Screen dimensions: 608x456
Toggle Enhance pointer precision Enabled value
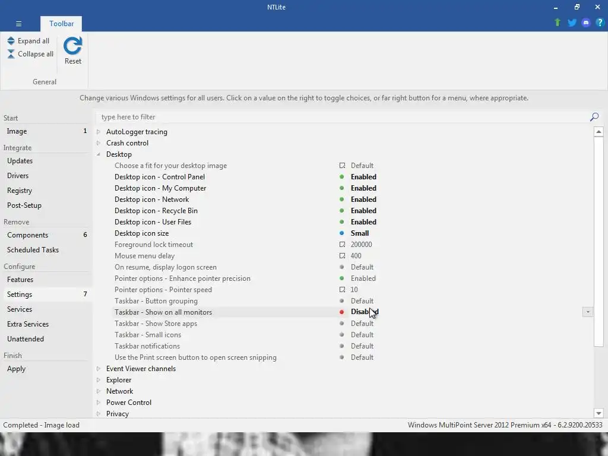pos(363,278)
